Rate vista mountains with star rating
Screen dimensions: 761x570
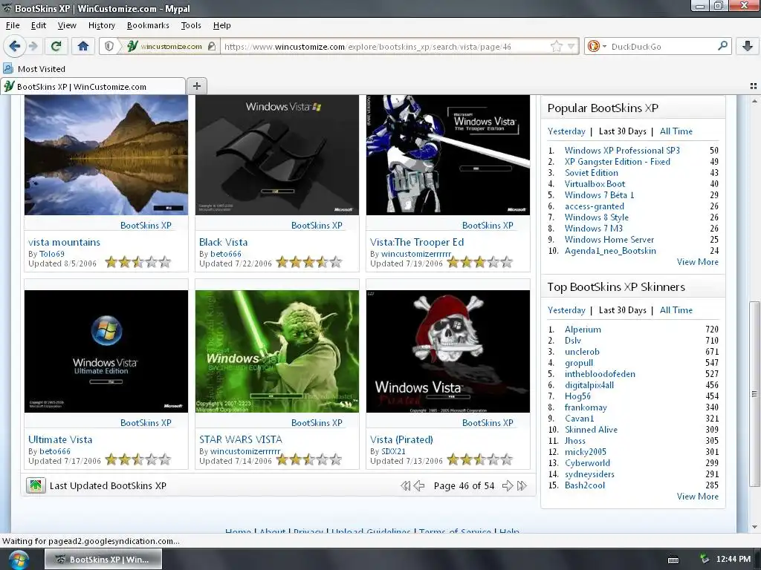click(138, 262)
